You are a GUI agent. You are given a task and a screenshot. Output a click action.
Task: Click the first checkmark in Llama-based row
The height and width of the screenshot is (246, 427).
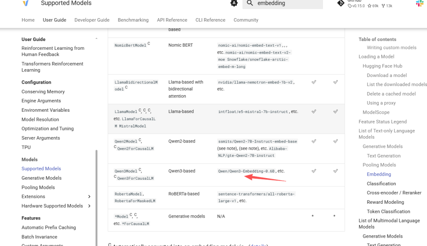[314, 111]
